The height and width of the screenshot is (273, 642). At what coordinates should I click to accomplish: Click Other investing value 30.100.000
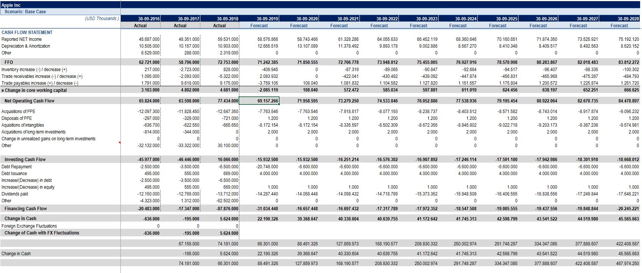pos(228,146)
